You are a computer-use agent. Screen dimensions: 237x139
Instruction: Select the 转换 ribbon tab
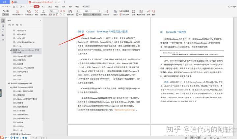pos(77,7)
